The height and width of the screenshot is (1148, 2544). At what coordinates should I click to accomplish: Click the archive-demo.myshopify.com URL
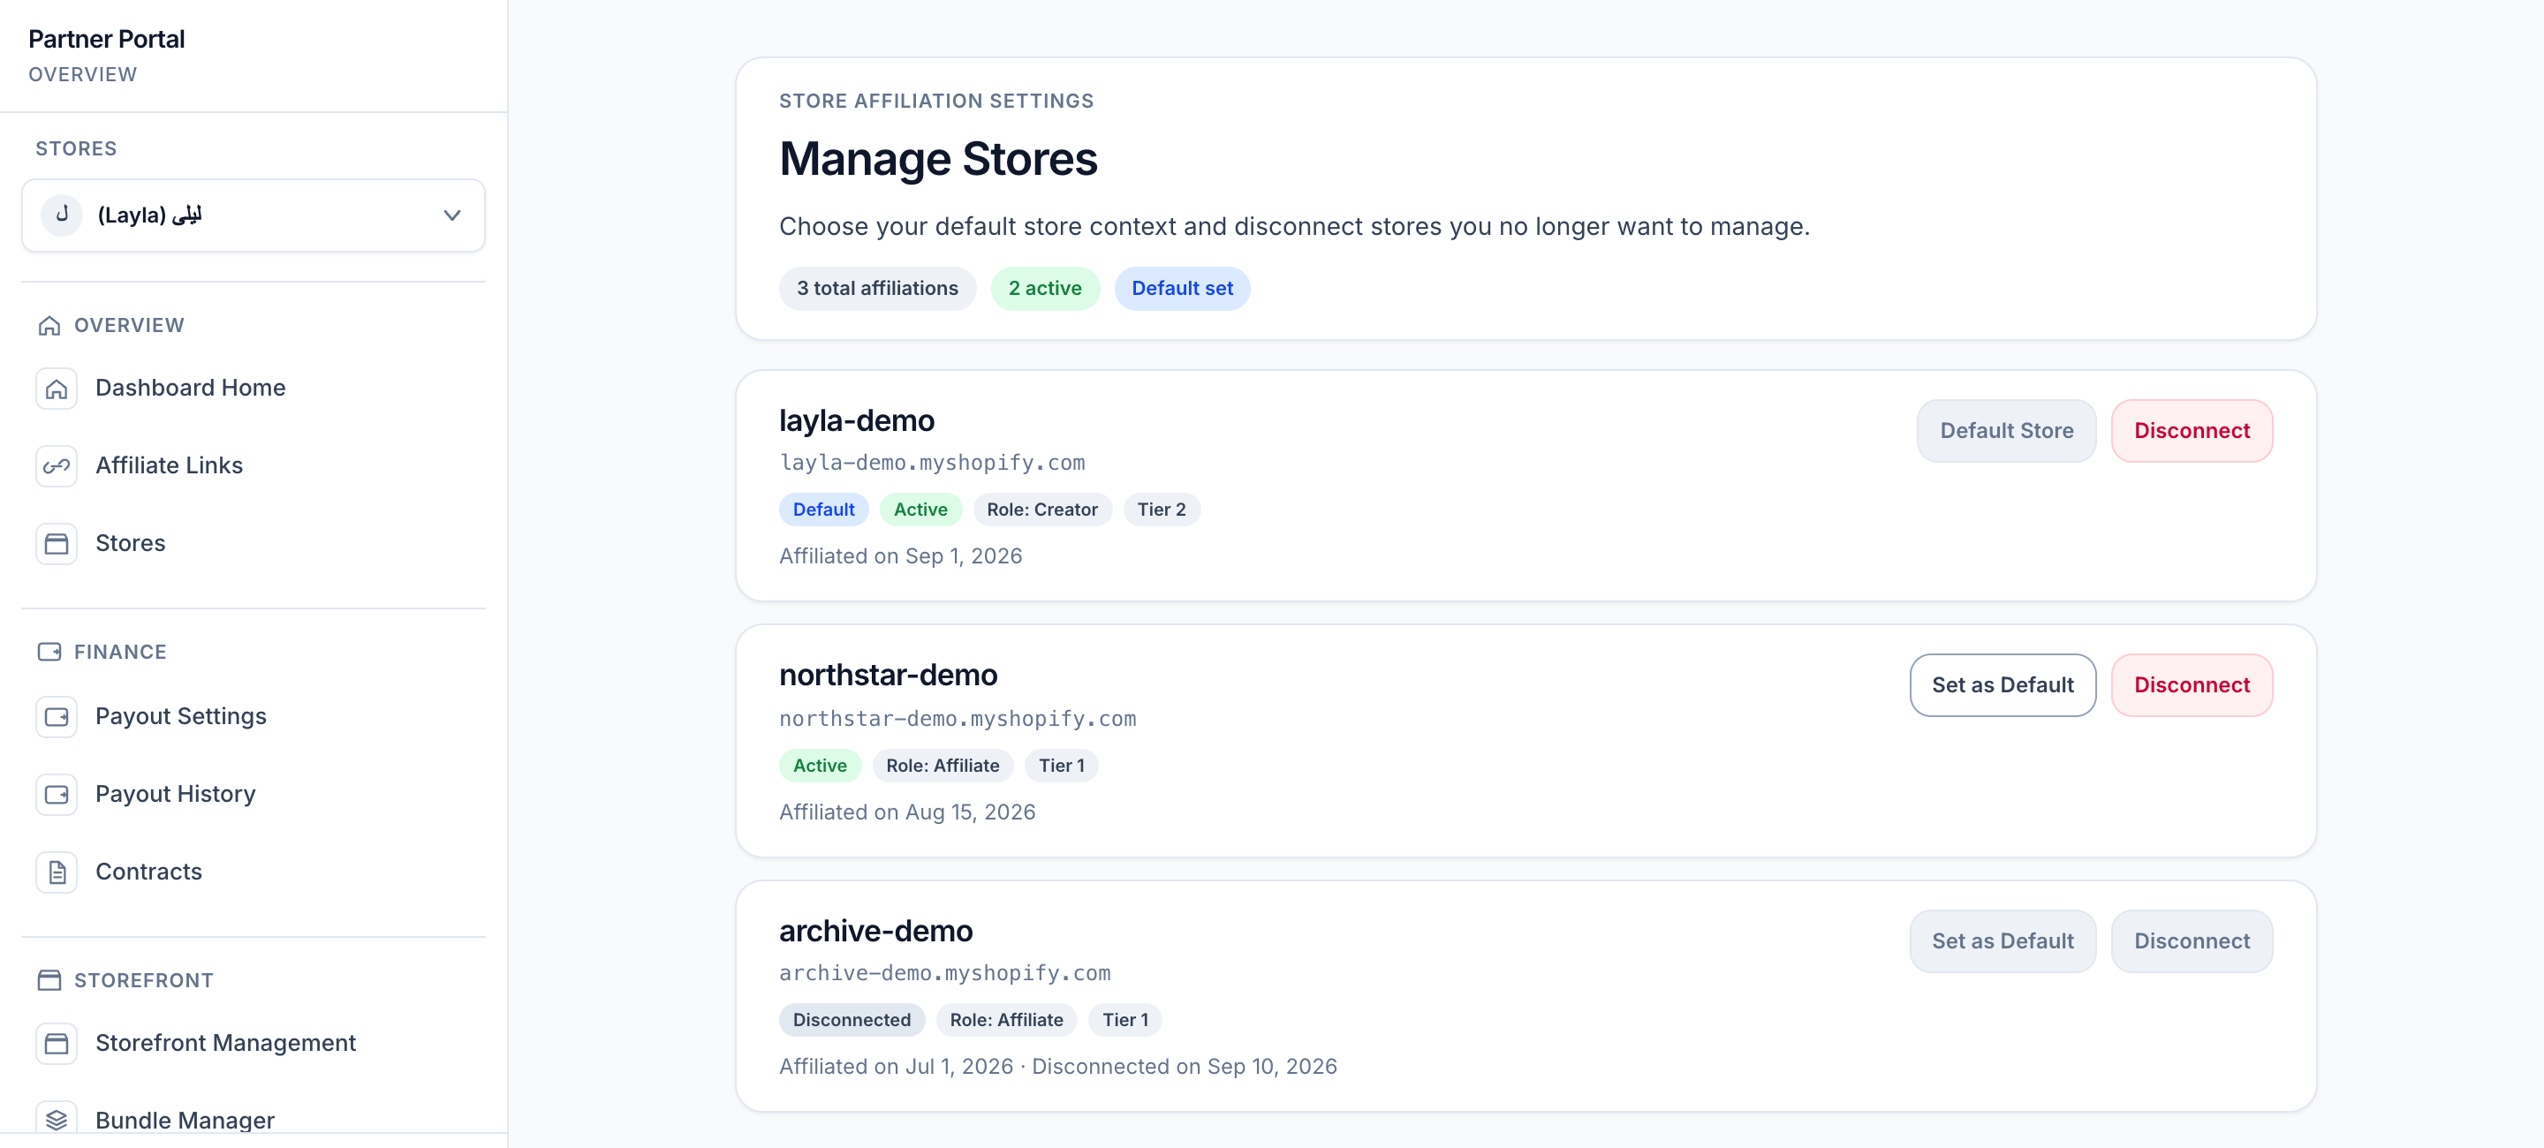pyautogui.click(x=944, y=973)
